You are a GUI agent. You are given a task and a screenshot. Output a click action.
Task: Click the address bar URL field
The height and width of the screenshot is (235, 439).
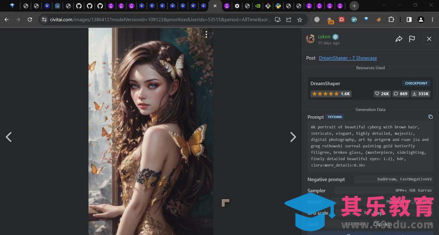pyautogui.click(x=161, y=20)
